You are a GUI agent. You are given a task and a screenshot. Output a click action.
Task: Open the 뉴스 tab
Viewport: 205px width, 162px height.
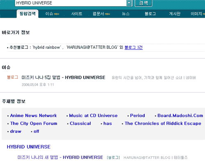click(126, 14)
